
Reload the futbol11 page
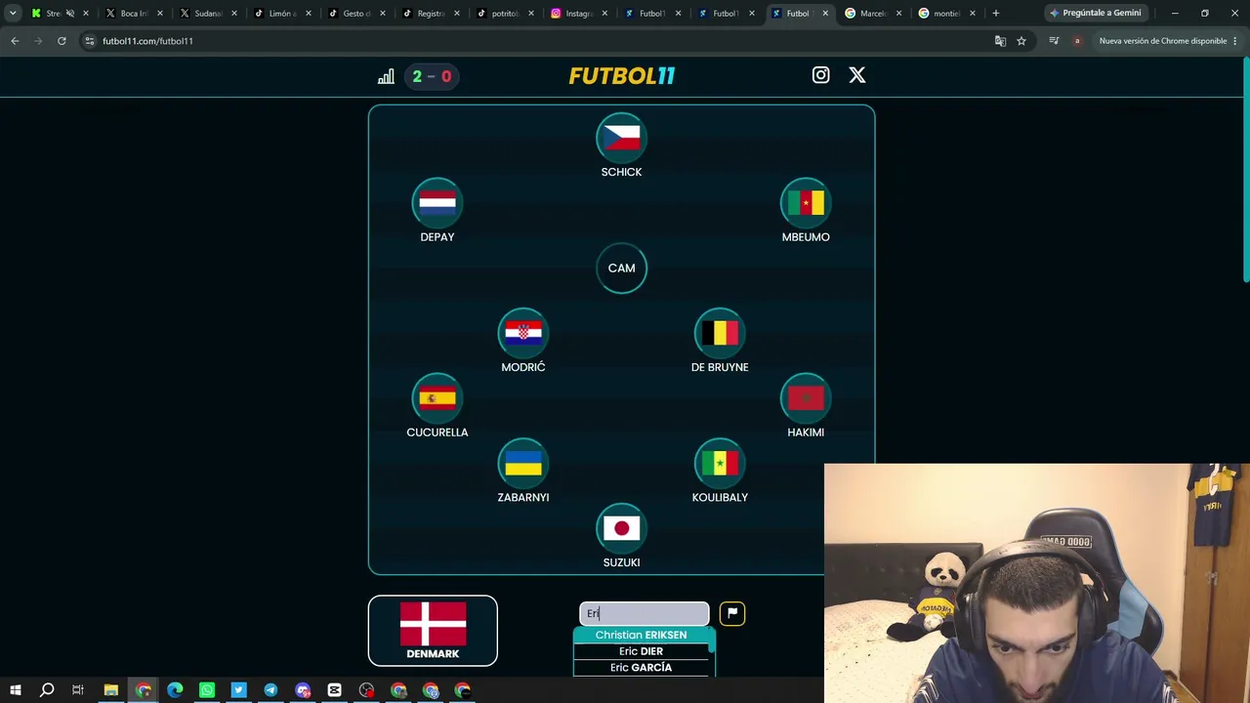62,41
